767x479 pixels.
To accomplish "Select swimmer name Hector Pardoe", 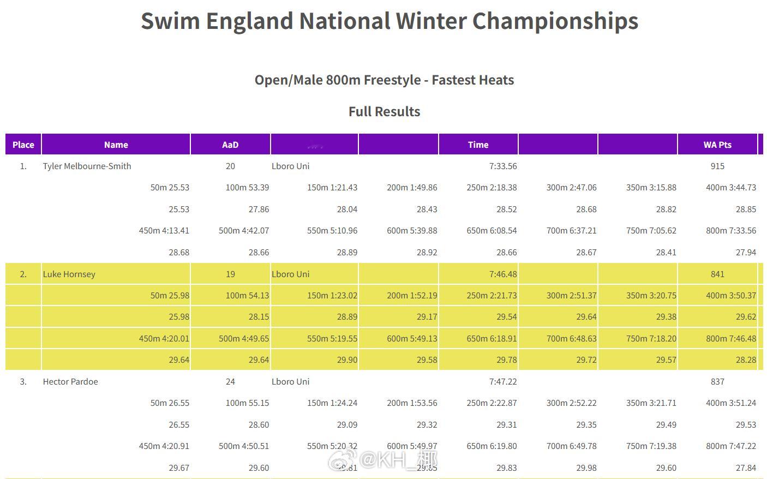I will click(x=70, y=381).
